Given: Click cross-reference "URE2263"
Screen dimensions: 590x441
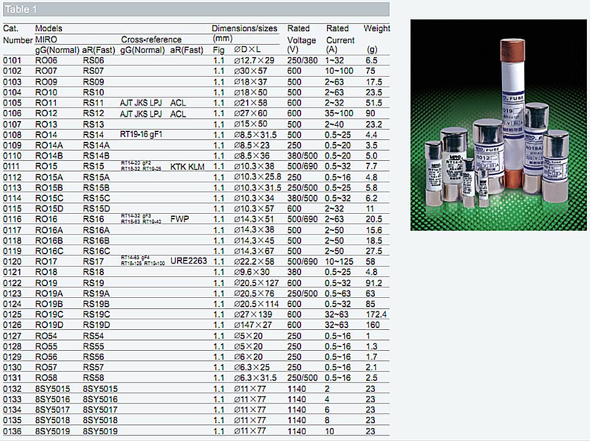Looking at the screenshot, I should coord(189,261).
